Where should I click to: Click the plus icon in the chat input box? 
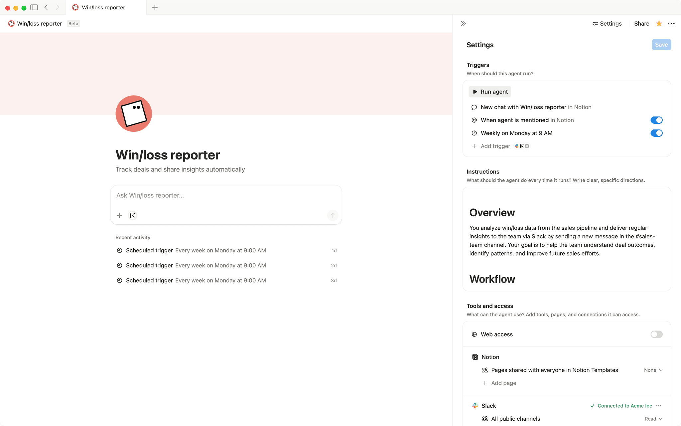coord(119,215)
